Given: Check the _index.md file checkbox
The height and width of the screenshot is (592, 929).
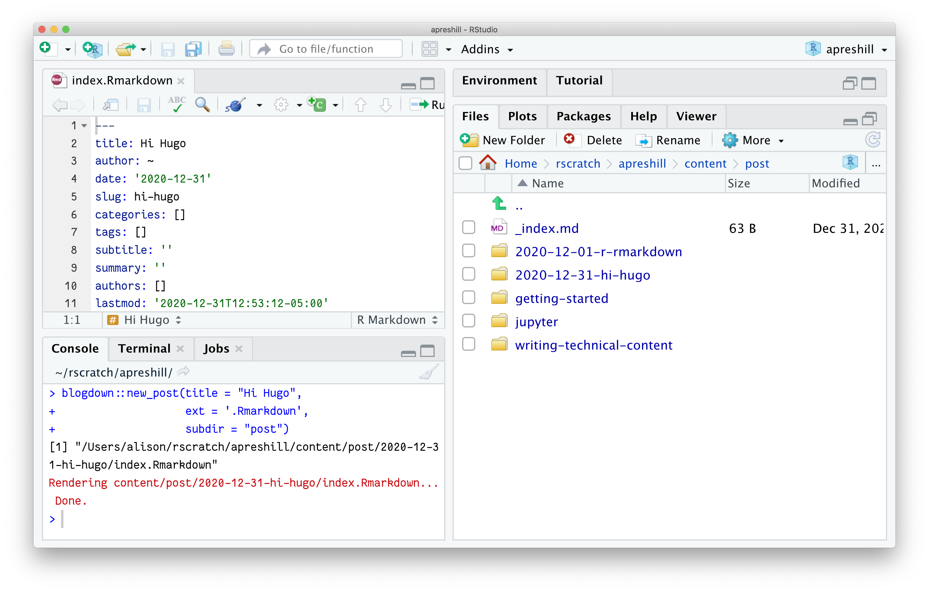Looking at the screenshot, I should [x=469, y=228].
